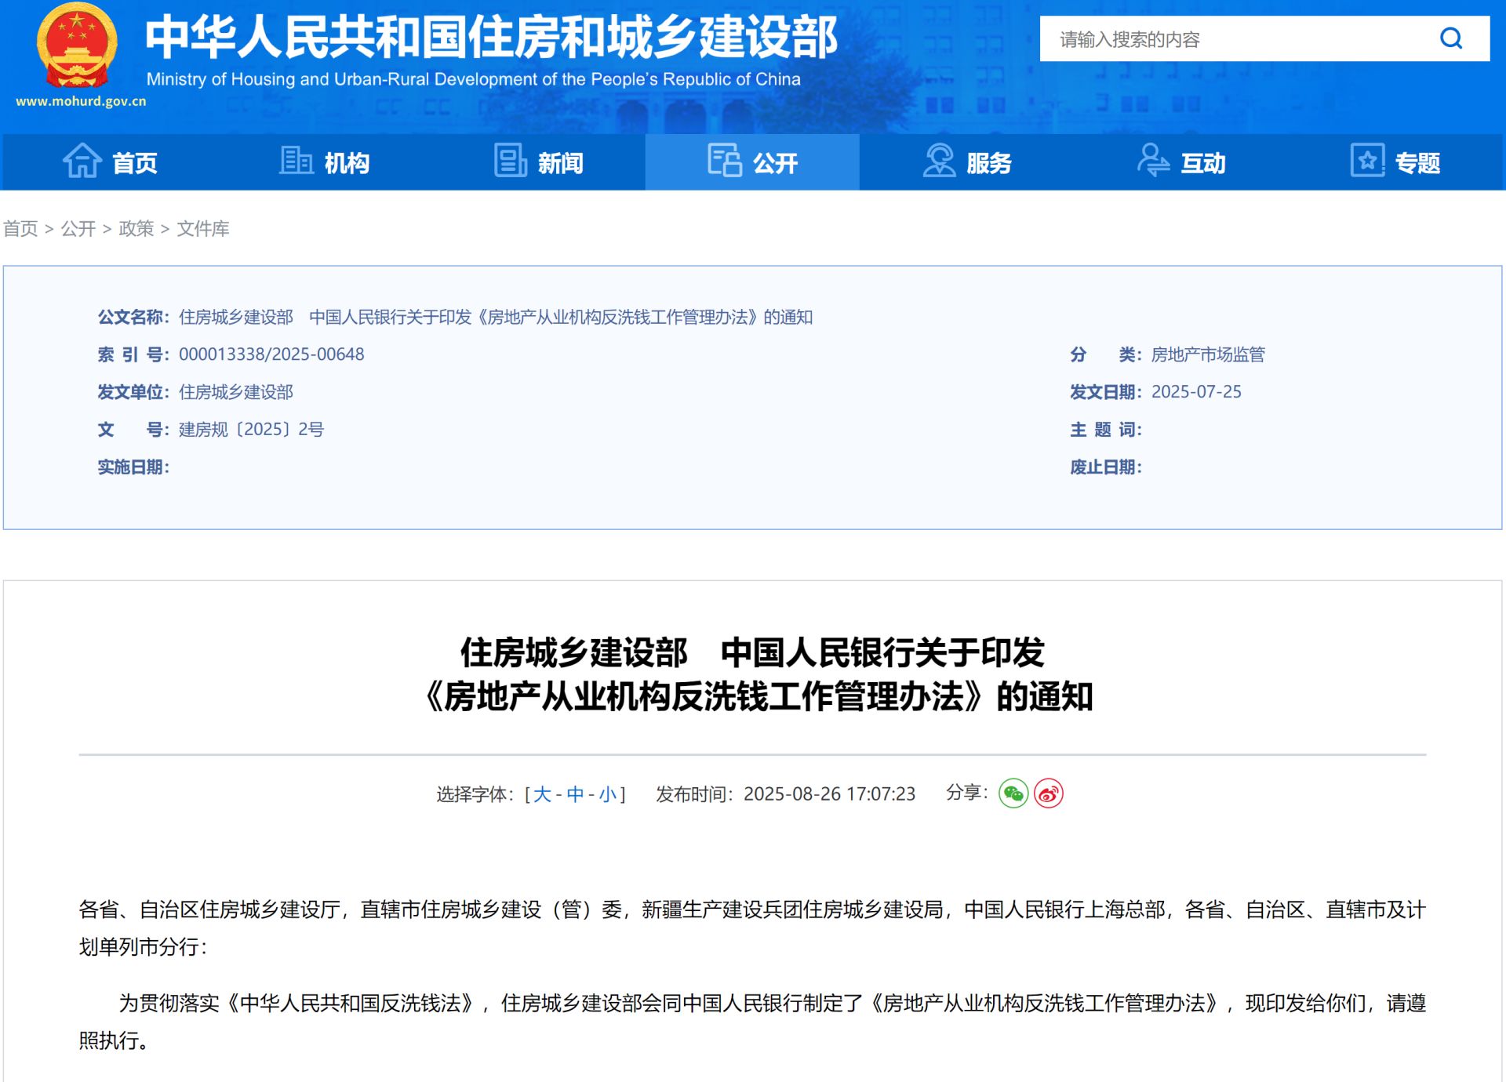Click the building icon beside 机构
Viewport: 1506px width, 1082px height.
[296, 161]
